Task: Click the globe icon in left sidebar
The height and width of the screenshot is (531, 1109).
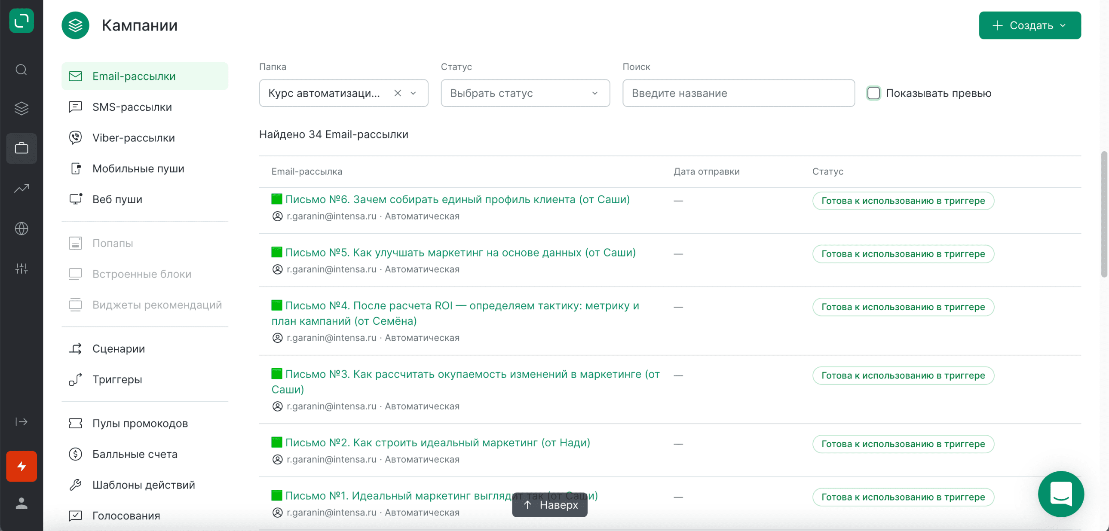Action: 21,229
